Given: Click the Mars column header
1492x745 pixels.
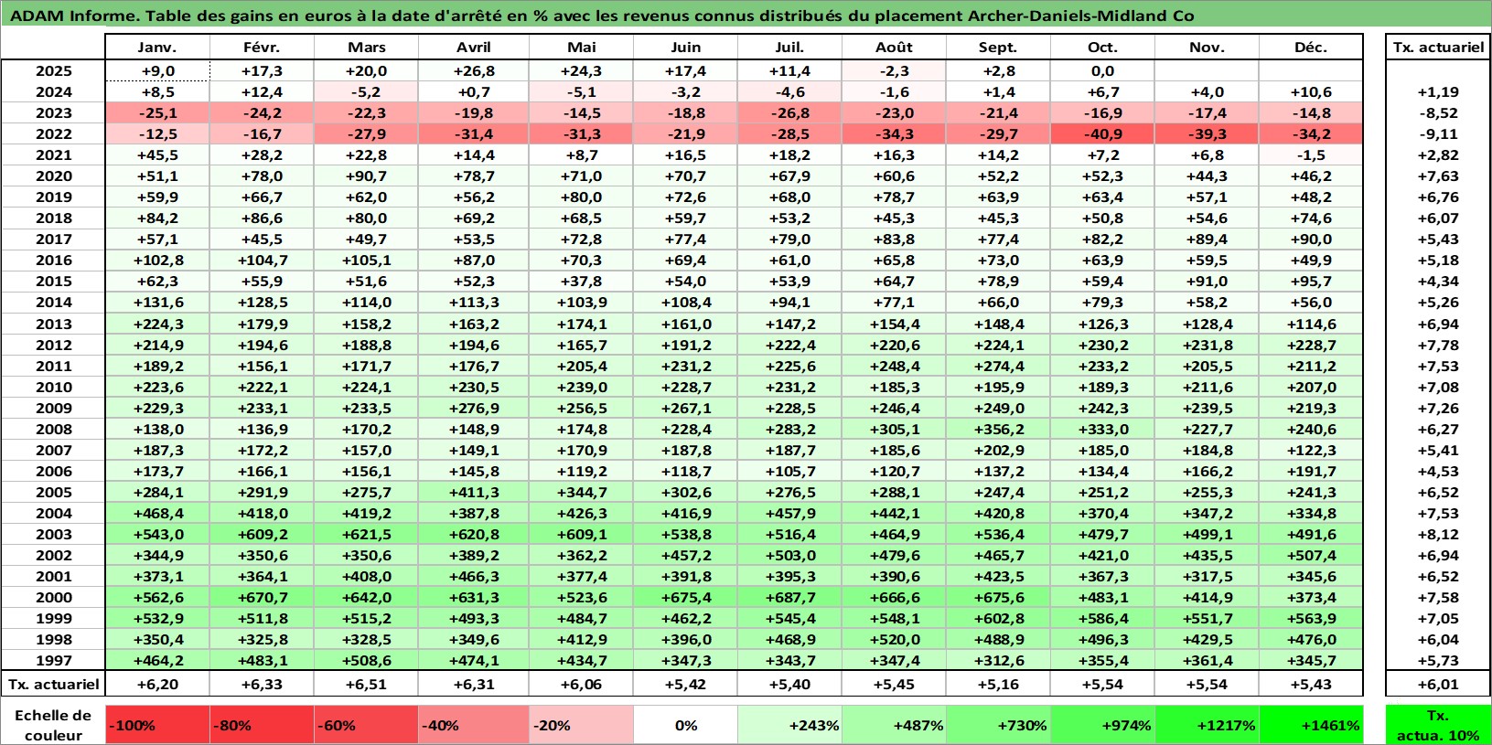Looking at the screenshot, I should pos(366,48).
